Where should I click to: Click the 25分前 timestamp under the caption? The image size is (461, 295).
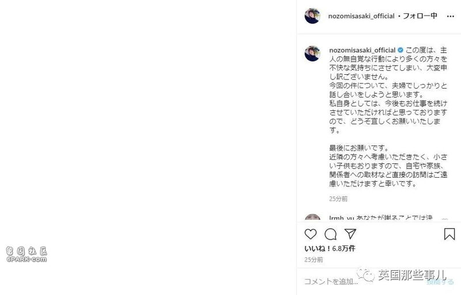coord(338,199)
